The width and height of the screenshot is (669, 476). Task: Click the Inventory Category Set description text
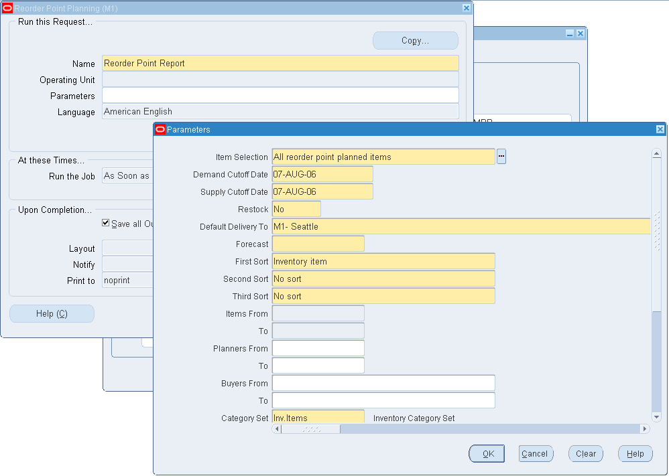click(x=414, y=418)
